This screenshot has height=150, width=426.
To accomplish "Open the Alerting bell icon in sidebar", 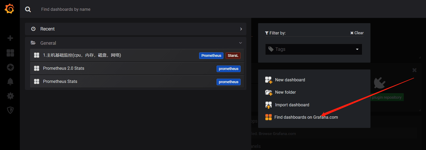I will pos(10,82).
